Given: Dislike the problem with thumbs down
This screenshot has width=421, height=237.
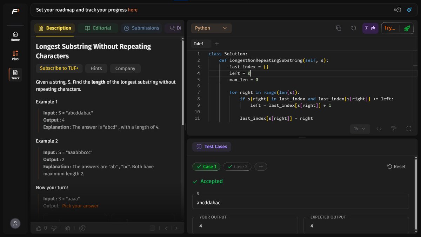Looking at the screenshot, I should point(54,228).
